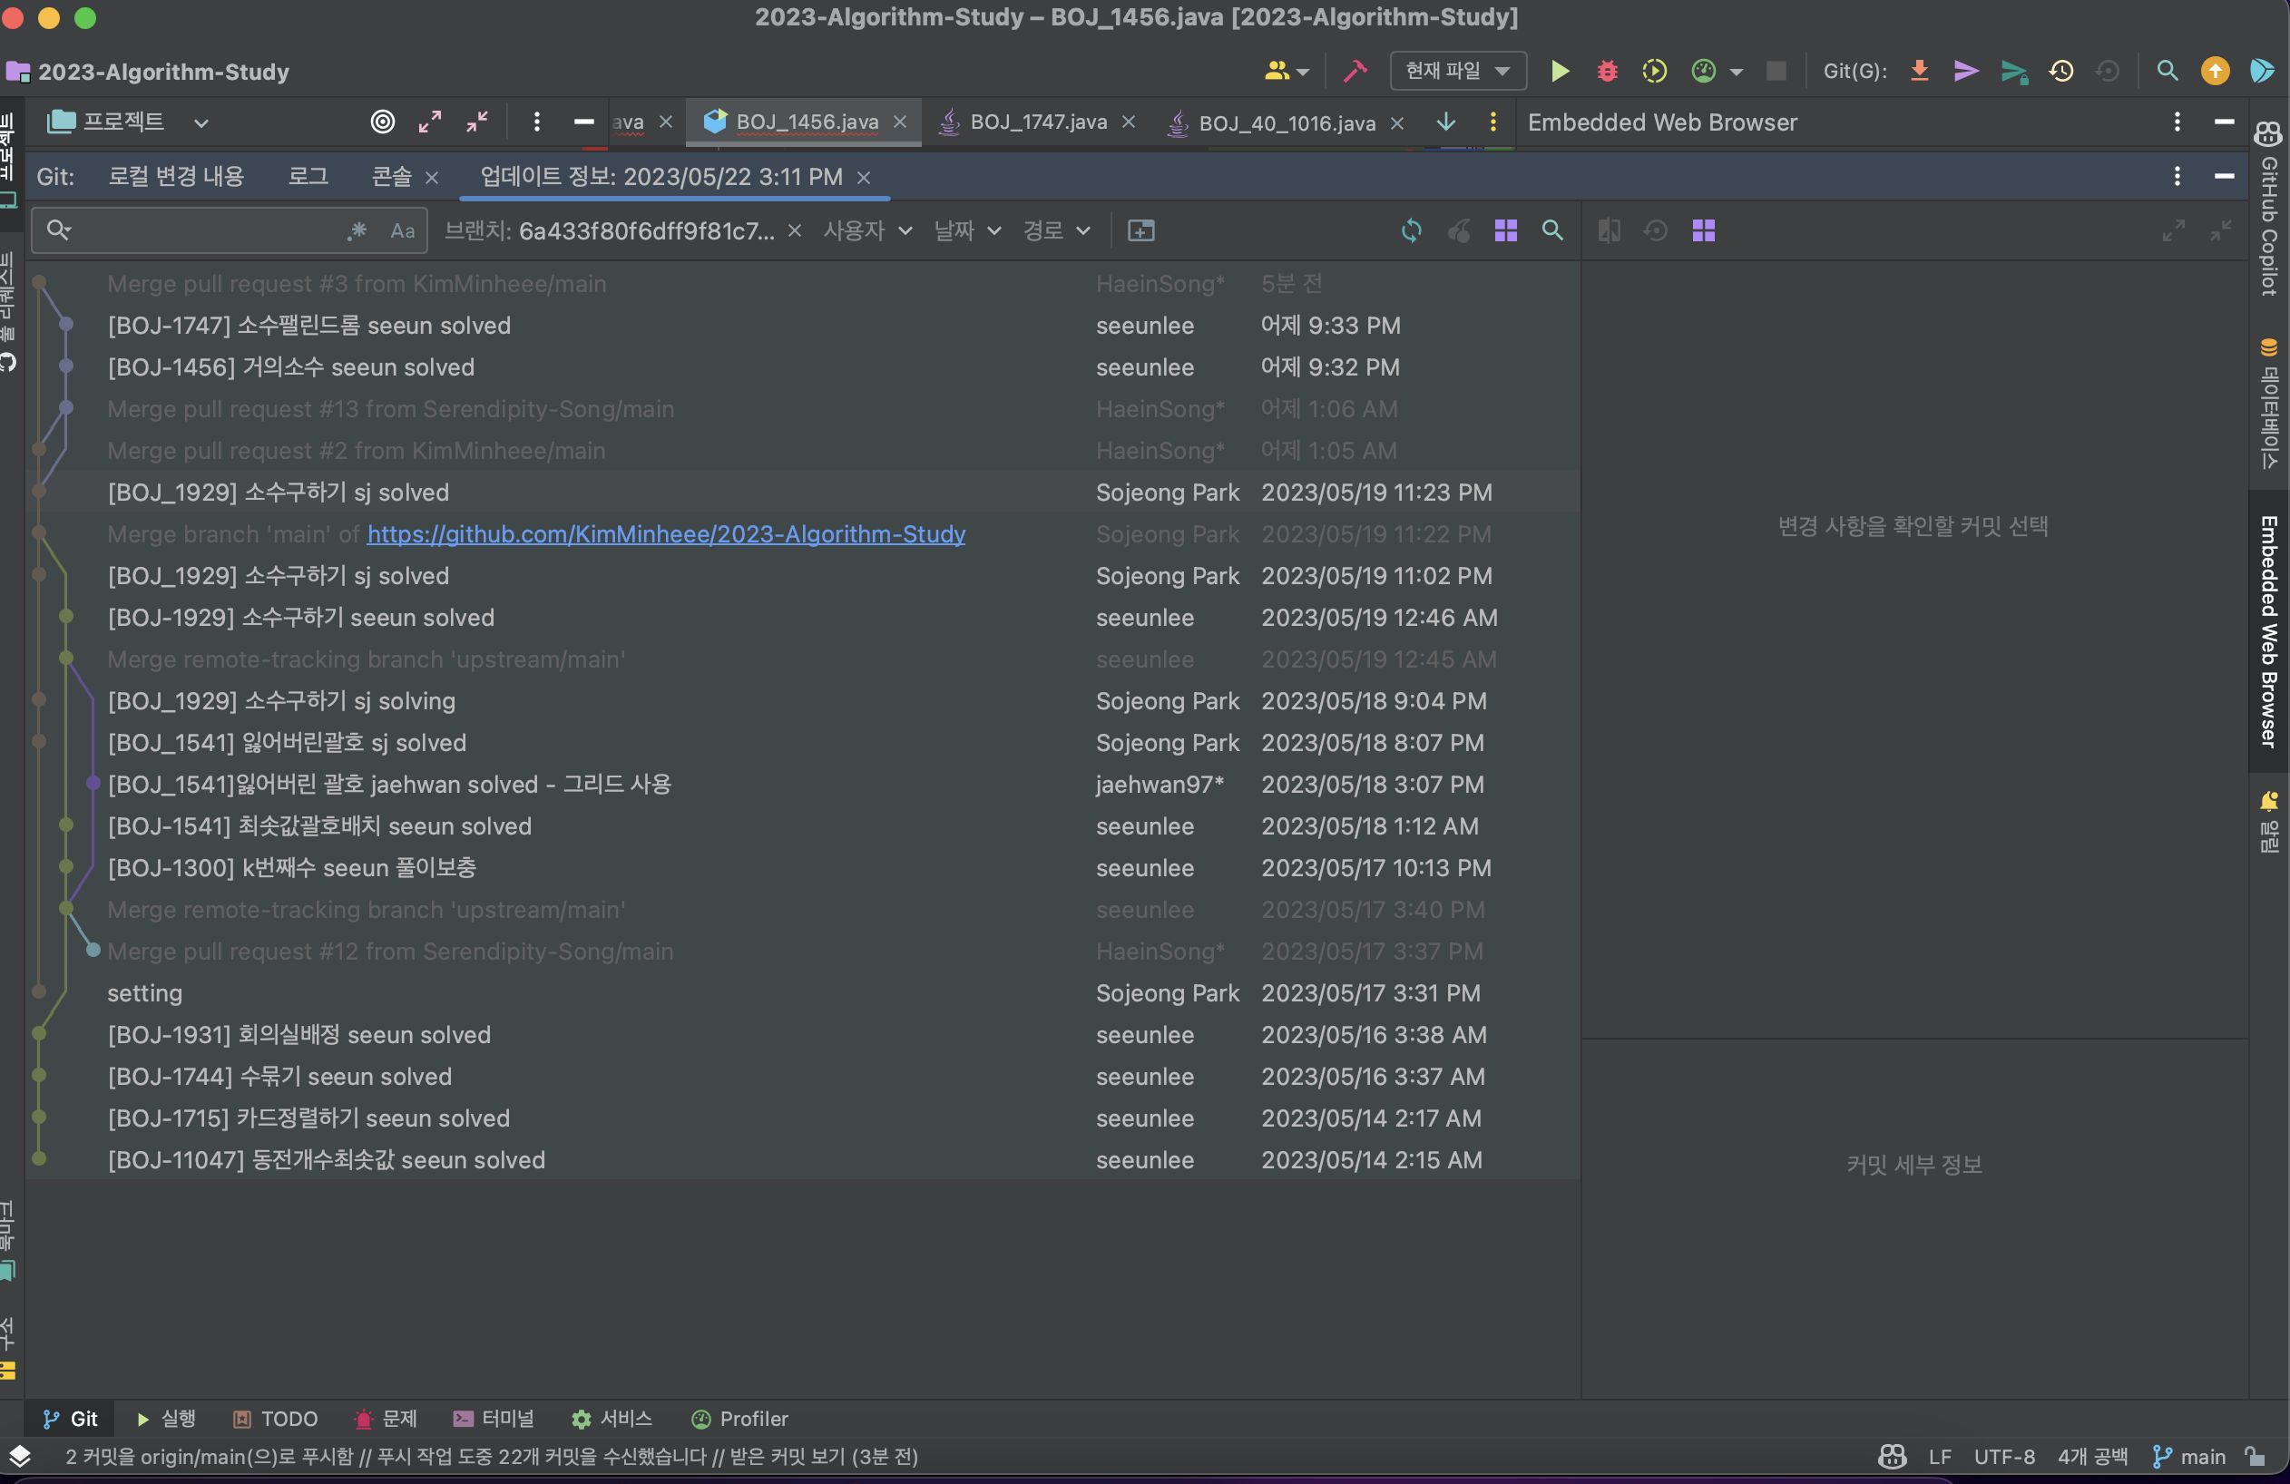
Task: Open Profiler tool window button
Action: coord(739,1419)
